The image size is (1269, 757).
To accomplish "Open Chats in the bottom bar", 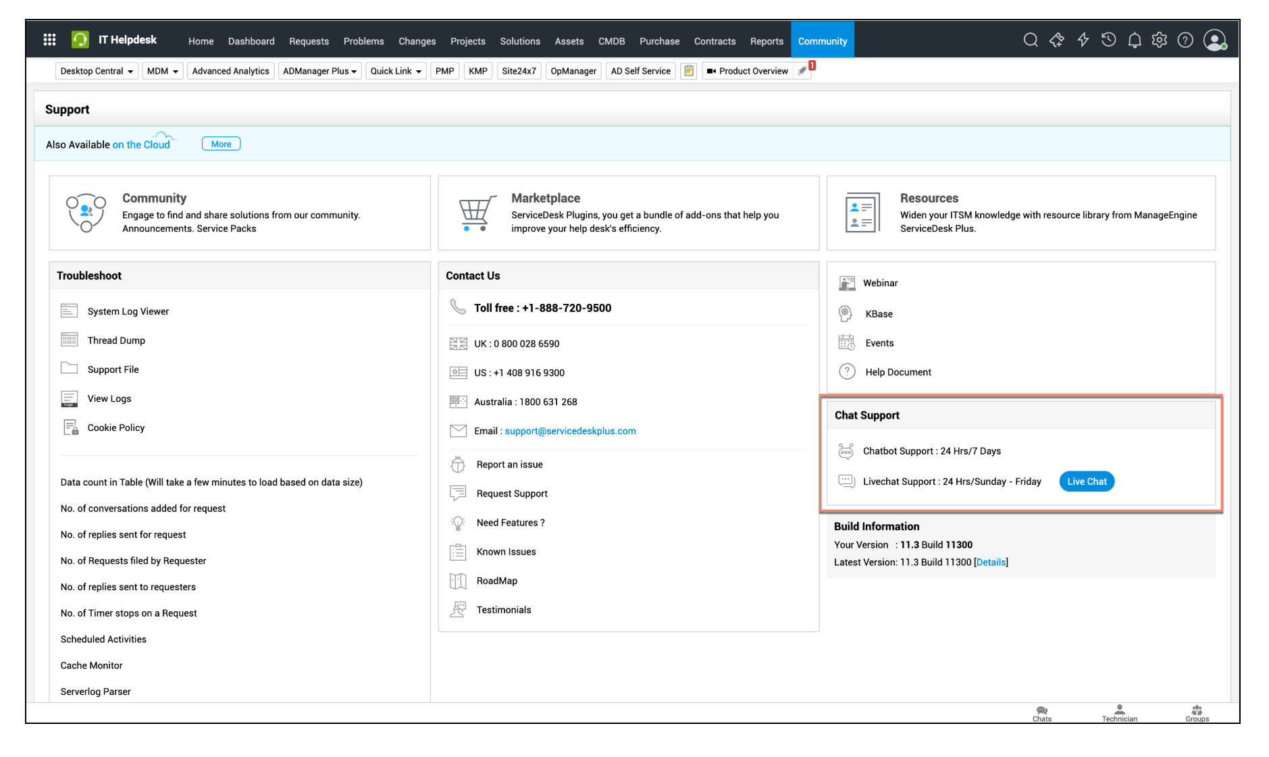I will (1041, 713).
